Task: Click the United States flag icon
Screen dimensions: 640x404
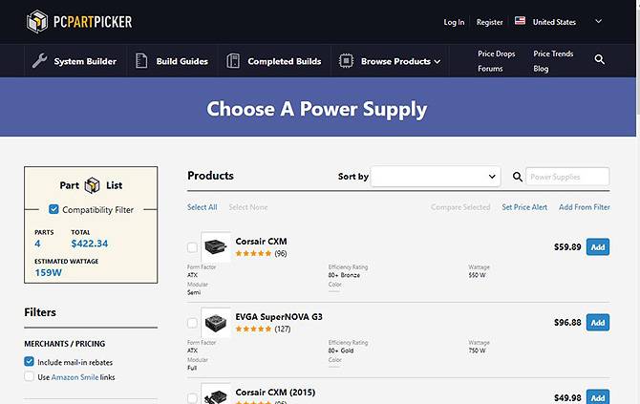Action: pyautogui.click(x=520, y=21)
